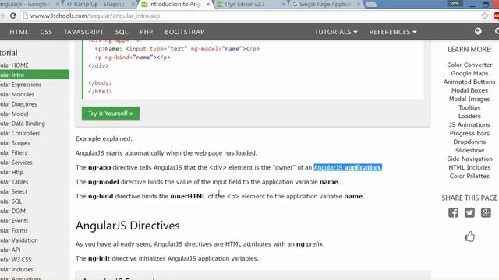Open the Modal Boxes link
The height and width of the screenshot is (280, 499).
click(469, 90)
